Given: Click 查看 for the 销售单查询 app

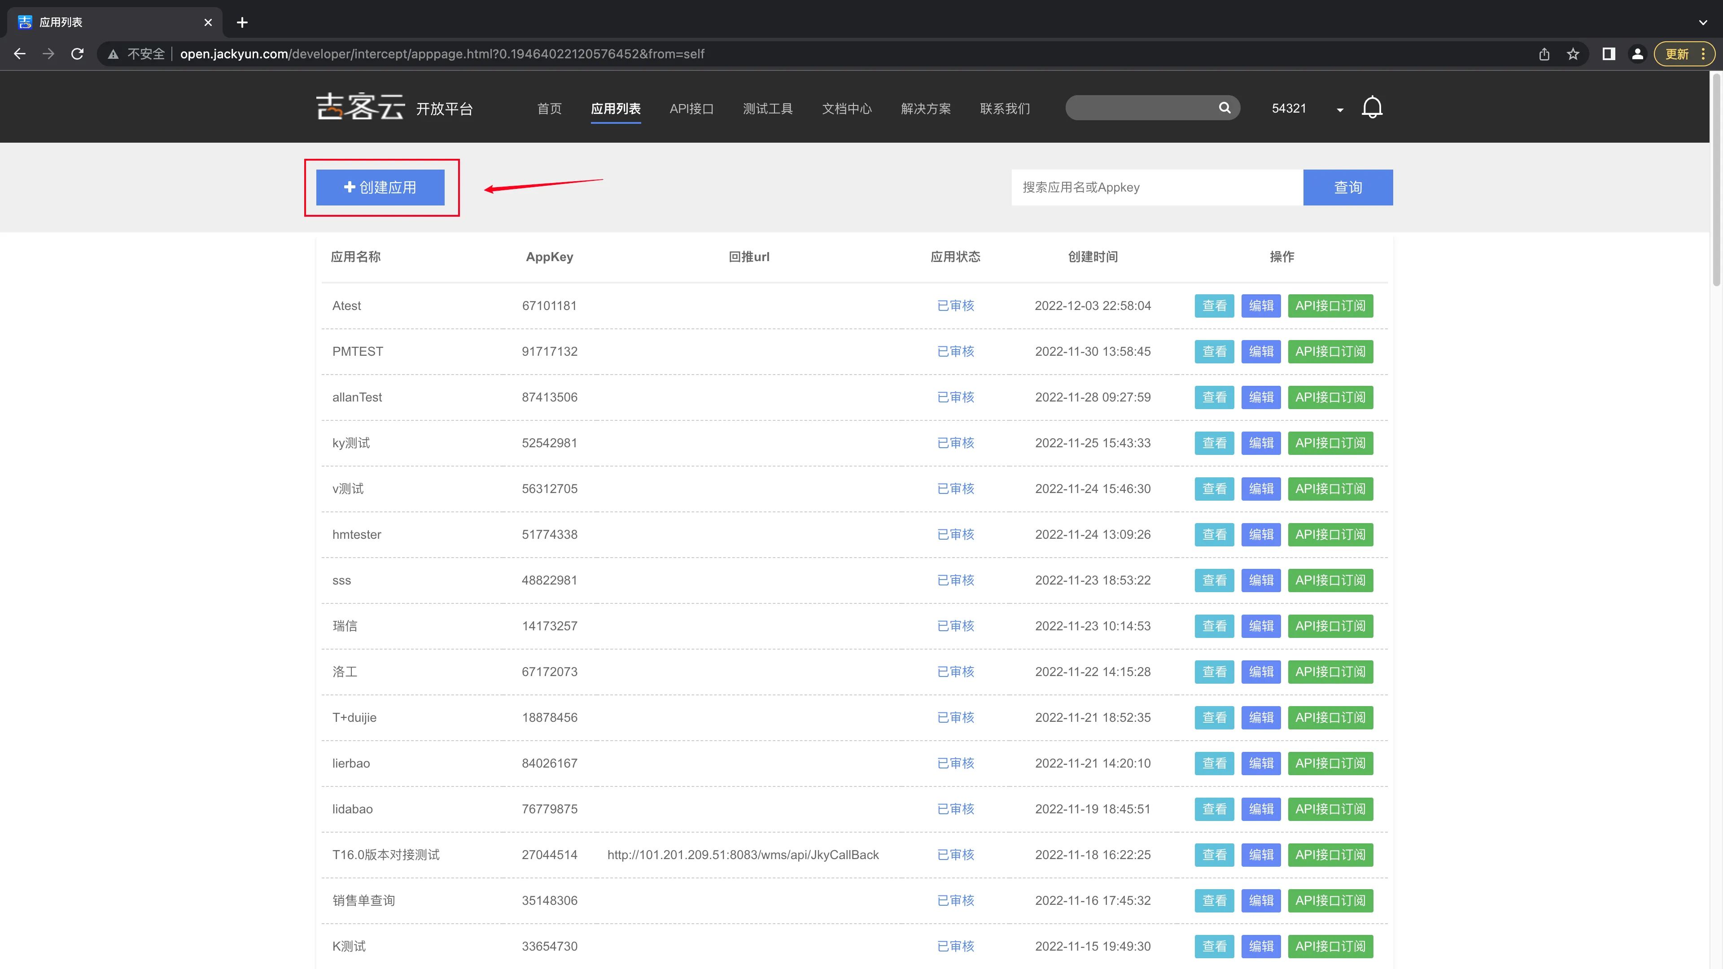Looking at the screenshot, I should (x=1214, y=901).
